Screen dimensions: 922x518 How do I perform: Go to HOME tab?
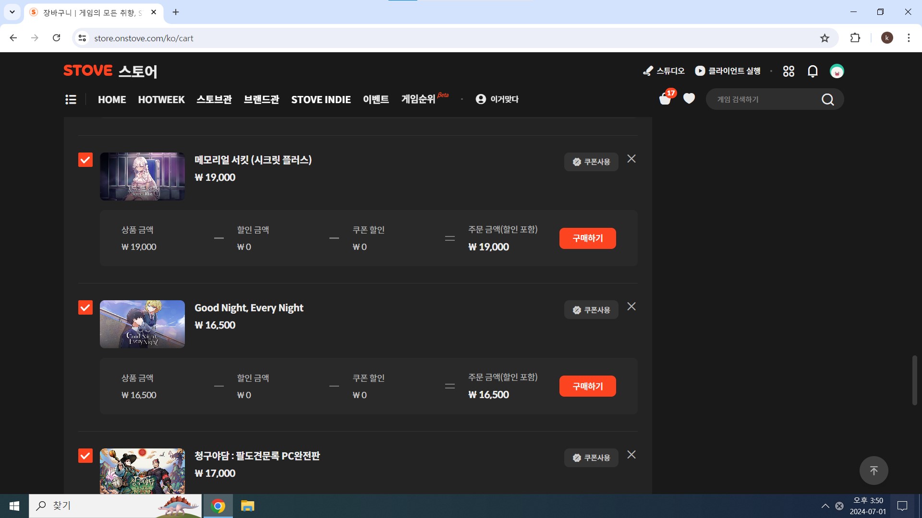tap(112, 99)
